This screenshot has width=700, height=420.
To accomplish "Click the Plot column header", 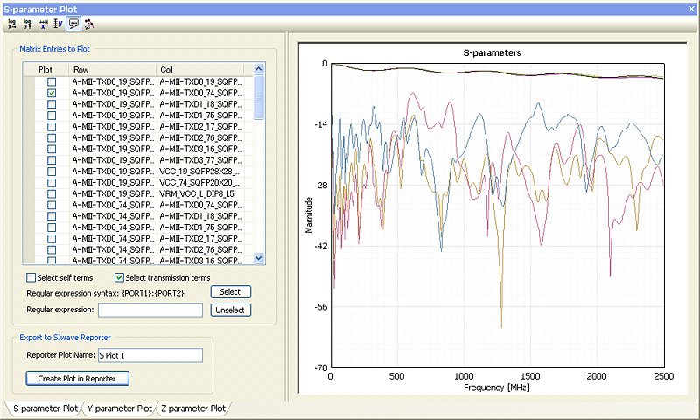I will tap(45, 70).
